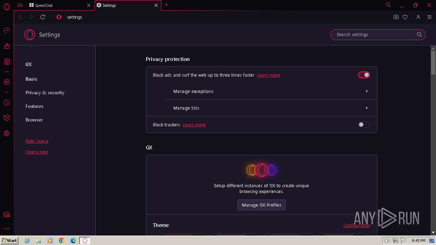Open the CPU limiter chip icon in sidebar

coord(6,62)
